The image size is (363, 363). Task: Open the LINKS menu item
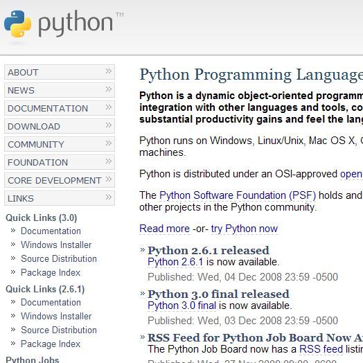coord(60,198)
